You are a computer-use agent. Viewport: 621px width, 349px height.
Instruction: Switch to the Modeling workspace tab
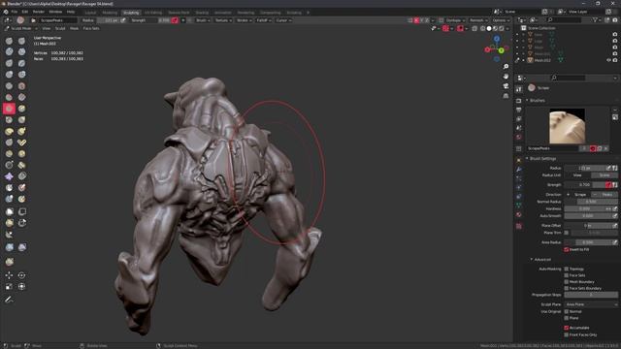click(x=110, y=13)
